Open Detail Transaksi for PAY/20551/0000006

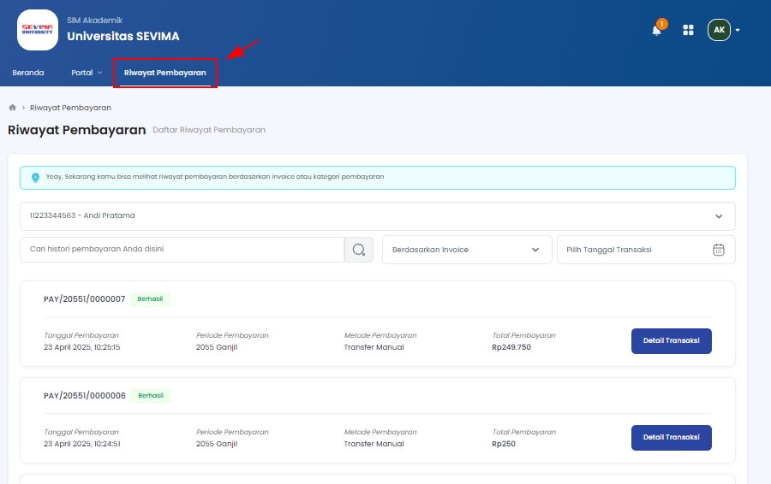pyautogui.click(x=671, y=437)
